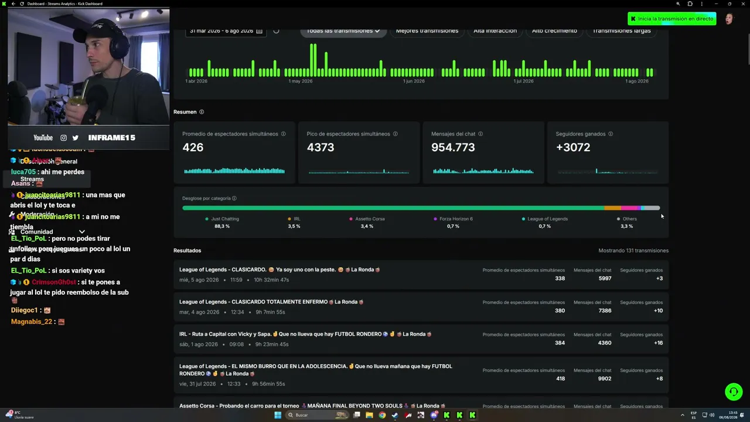Click the browser extensions puzzle icon
The width and height of the screenshot is (750, 422).
coord(690,4)
